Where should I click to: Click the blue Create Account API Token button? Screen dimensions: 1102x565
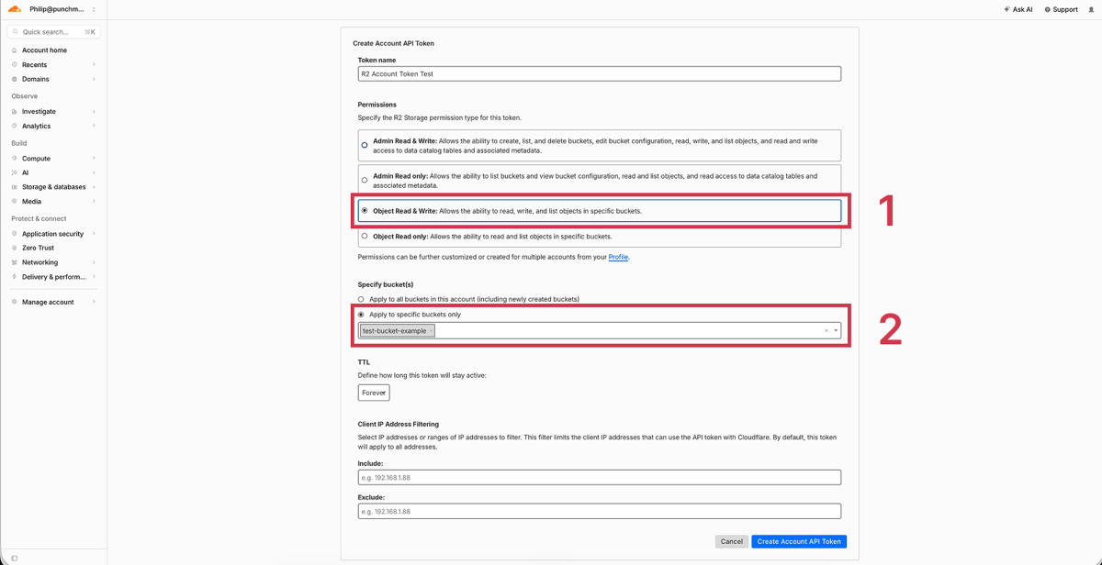click(x=799, y=541)
